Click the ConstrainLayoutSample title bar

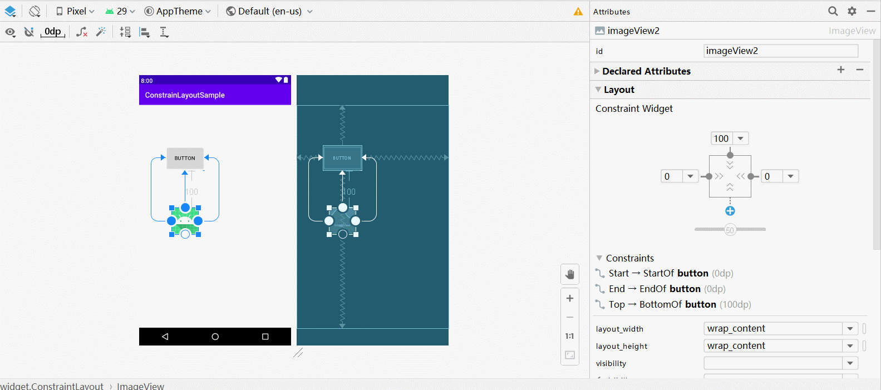[215, 95]
